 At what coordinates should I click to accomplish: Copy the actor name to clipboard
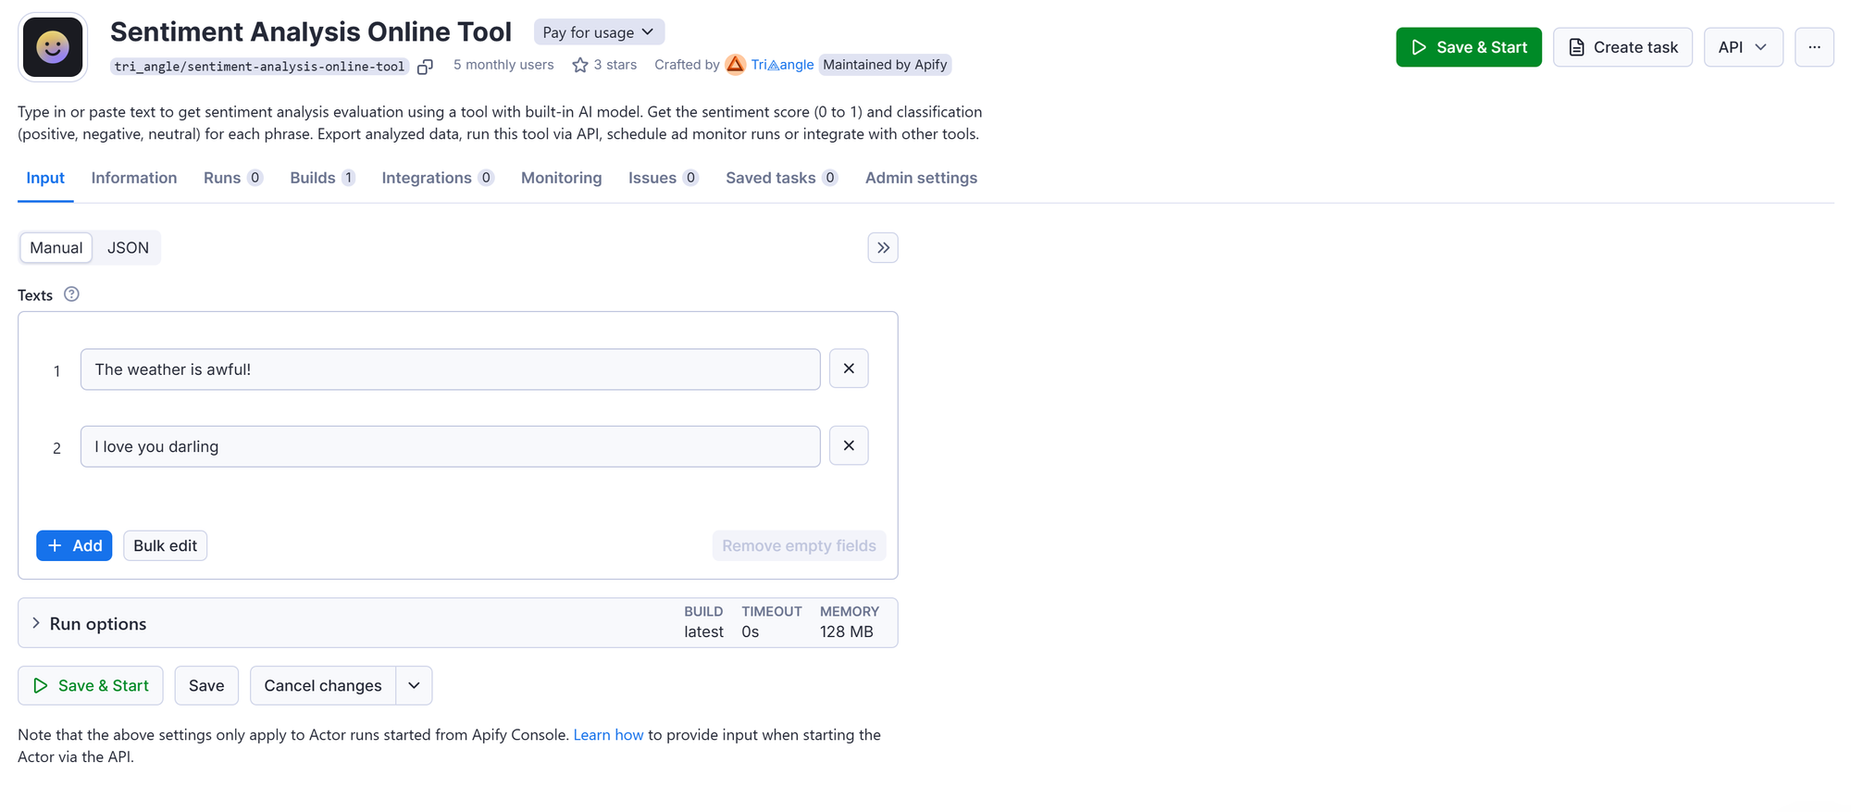pos(425,67)
